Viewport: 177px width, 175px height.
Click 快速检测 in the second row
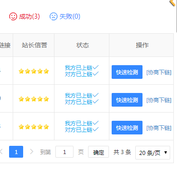127,100
